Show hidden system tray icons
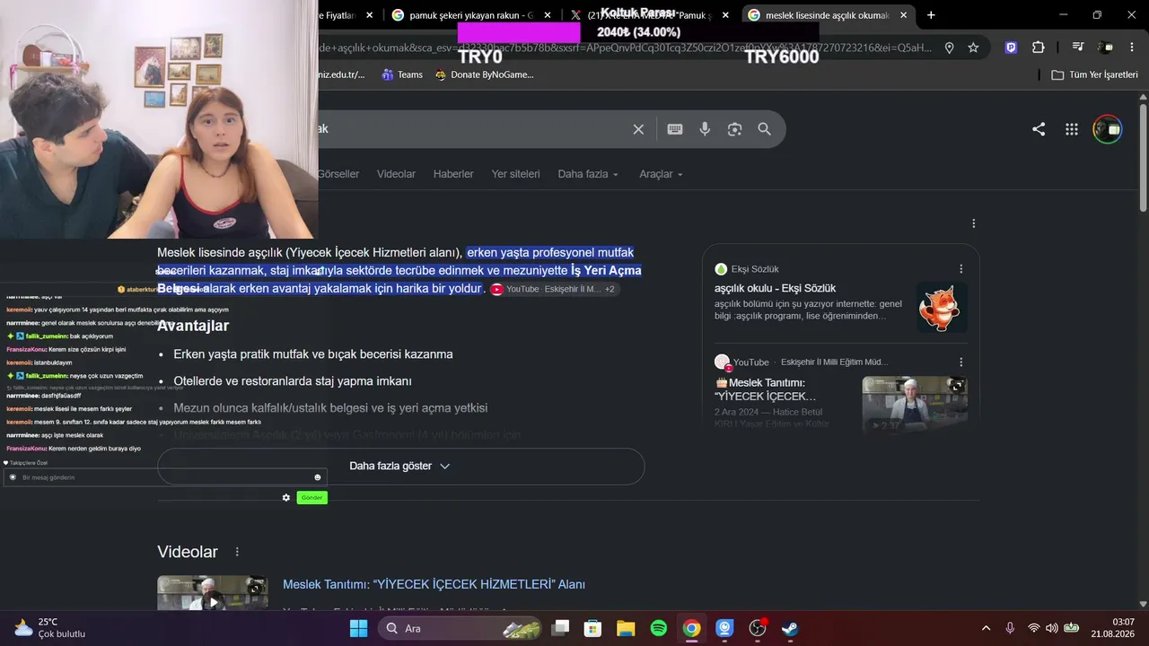1149x646 pixels. tap(986, 628)
